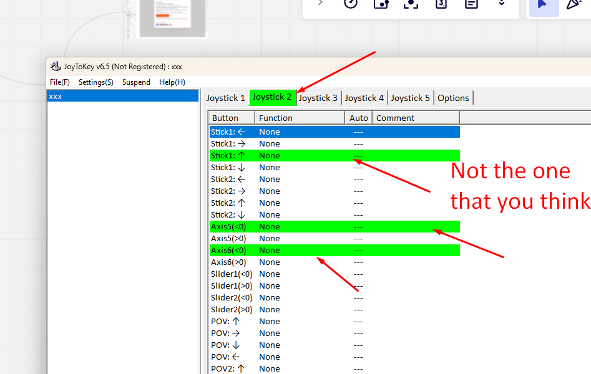Switch to the Joystick 4 tab
The height and width of the screenshot is (374, 591).
point(364,98)
